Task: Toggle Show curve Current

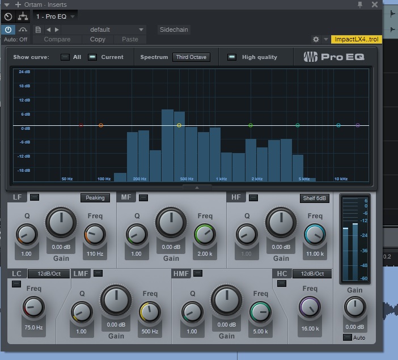Action: click(x=92, y=57)
